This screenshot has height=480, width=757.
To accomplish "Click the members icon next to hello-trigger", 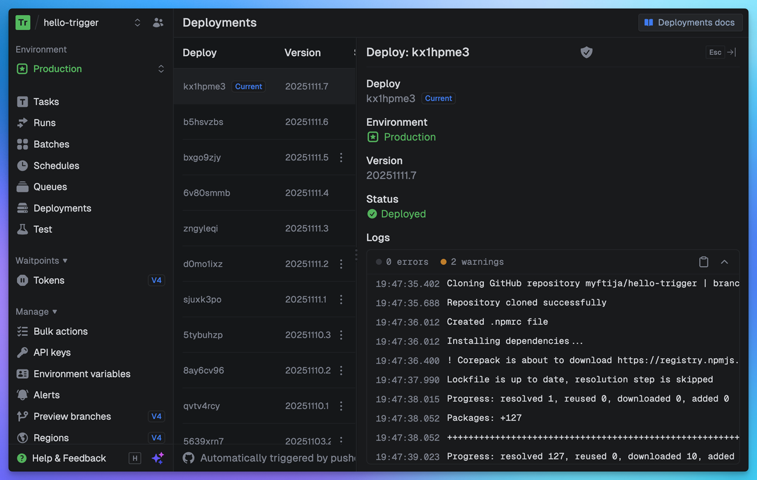I will pyautogui.click(x=158, y=23).
